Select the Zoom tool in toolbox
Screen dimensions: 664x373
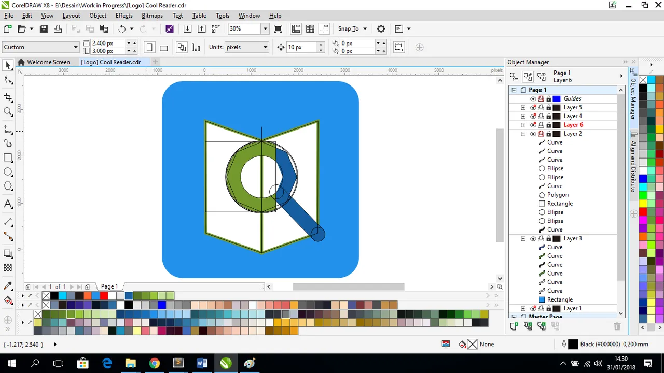pos(8,111)
